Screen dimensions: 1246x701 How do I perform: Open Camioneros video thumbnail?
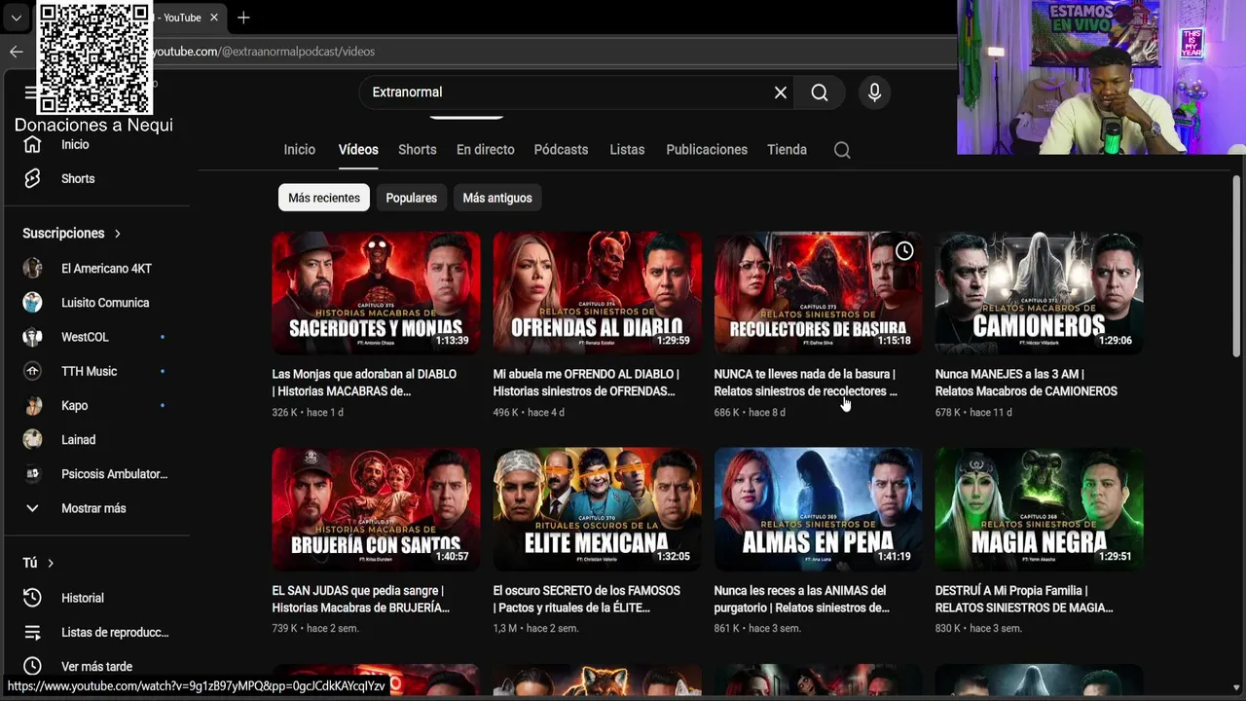click(1039, 292)
